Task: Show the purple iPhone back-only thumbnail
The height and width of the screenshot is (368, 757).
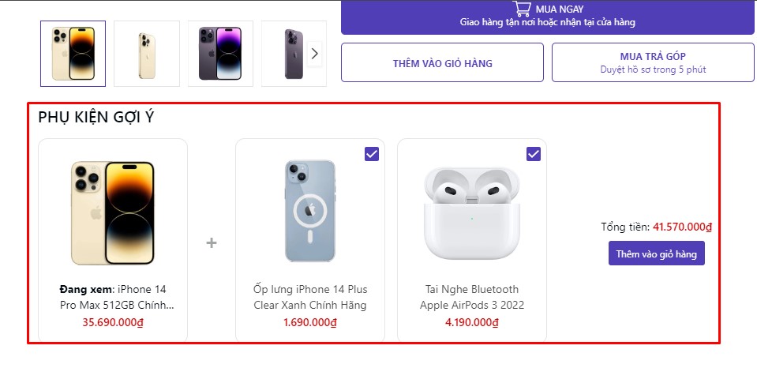Action: (293, 54)
